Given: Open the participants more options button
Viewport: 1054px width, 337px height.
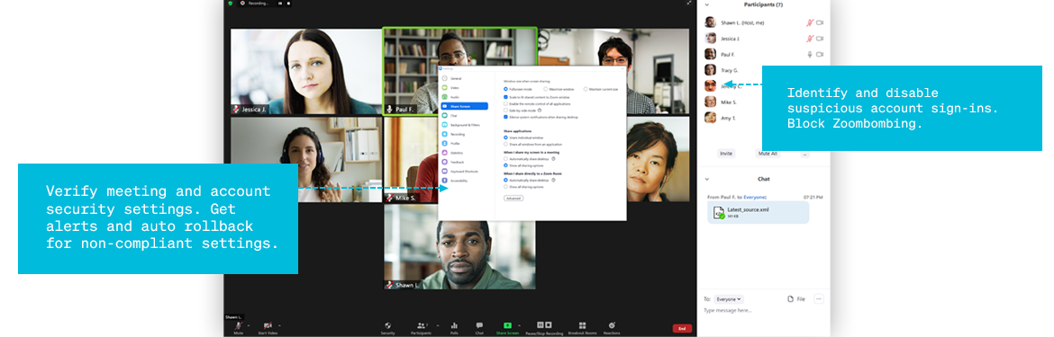Looking at the screenshot, I should tap(804, 154).
